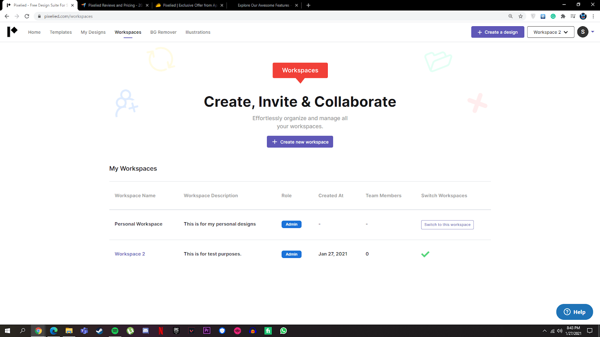Open WhatsApp from the taskbar
The height and width of the screenshot is (337, 600).
(283, 331)
